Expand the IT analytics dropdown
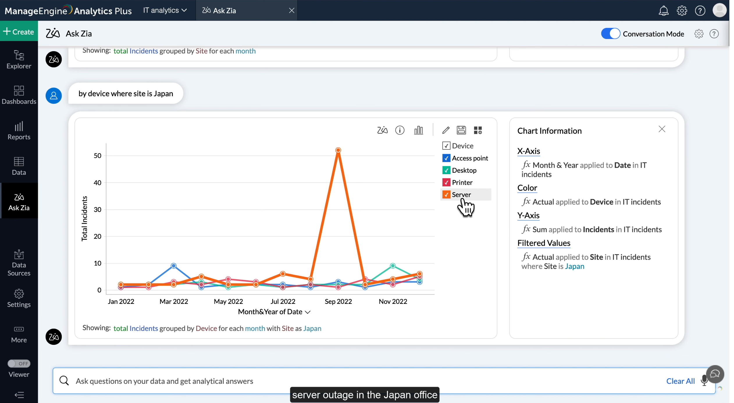The height and width of the screenshot is (403, 734). [x=165, y=10]
